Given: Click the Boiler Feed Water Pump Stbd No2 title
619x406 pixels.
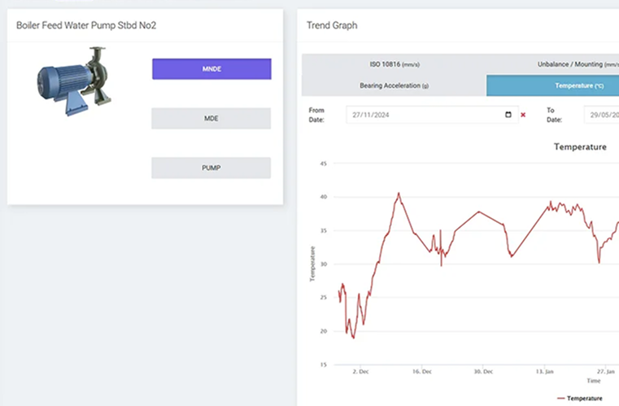Looking at the screenshot, I should click(x=86, y=25).
